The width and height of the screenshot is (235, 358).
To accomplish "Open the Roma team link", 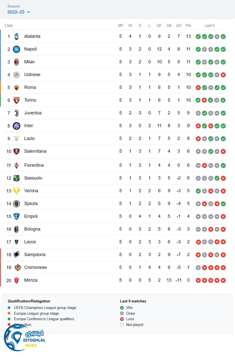I will tap(30, 87).
